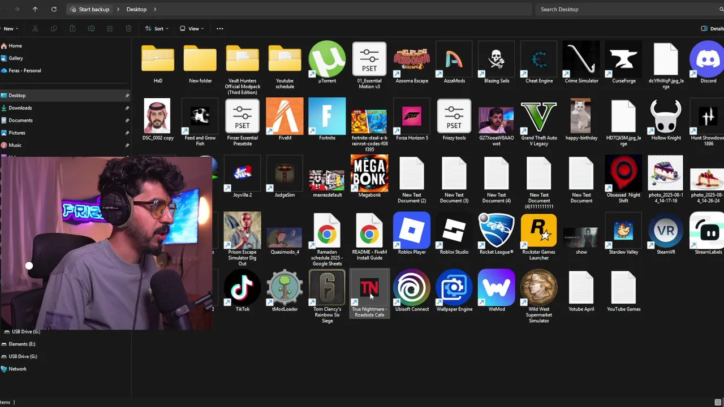Screen dimensions: 724x407
Task: Launch tModLoader icon
Action: pos(285,291)
